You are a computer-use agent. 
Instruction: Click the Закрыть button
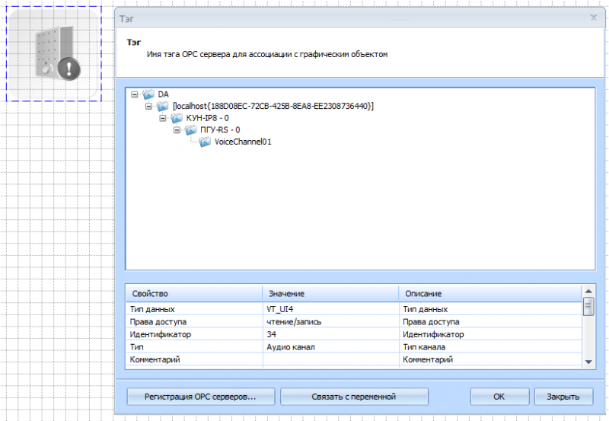coord(563,397)
